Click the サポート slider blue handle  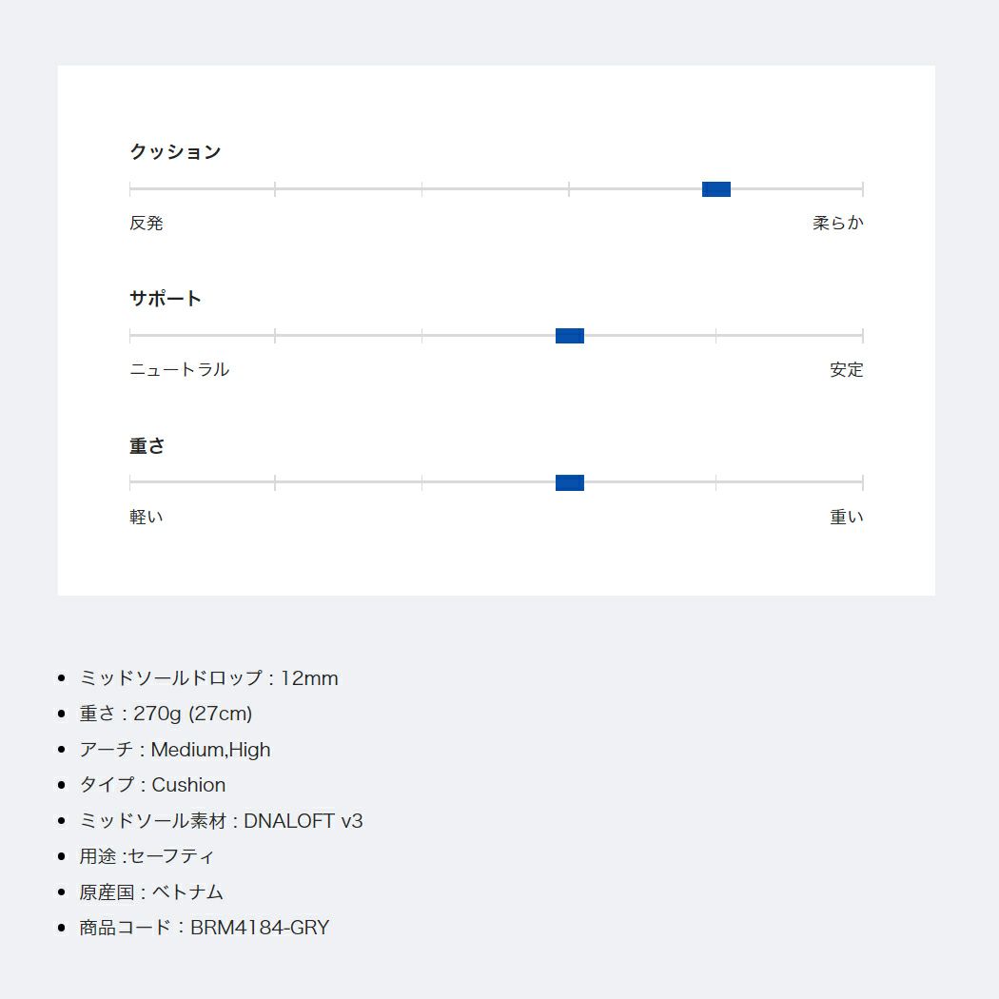(x=569, y=336)
